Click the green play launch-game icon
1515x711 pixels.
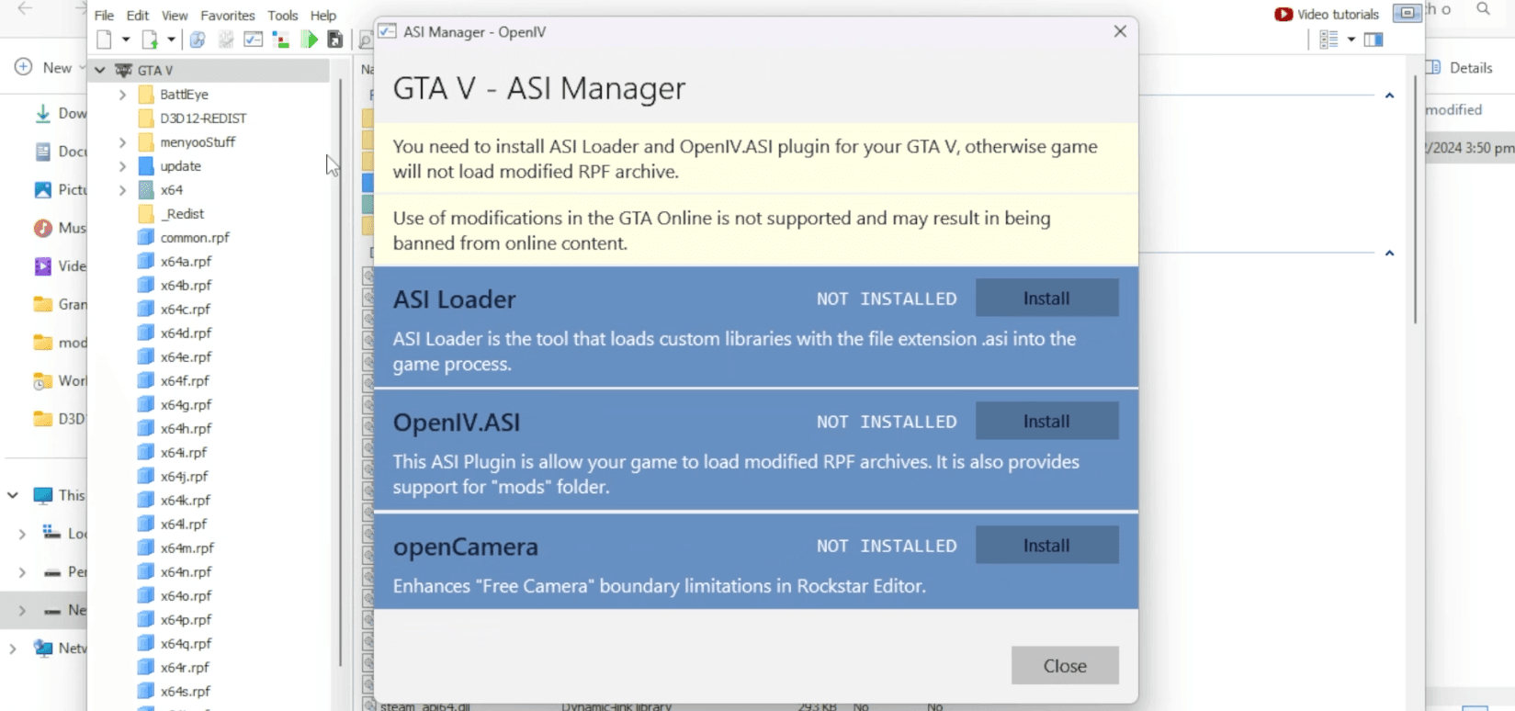point(310,39)
